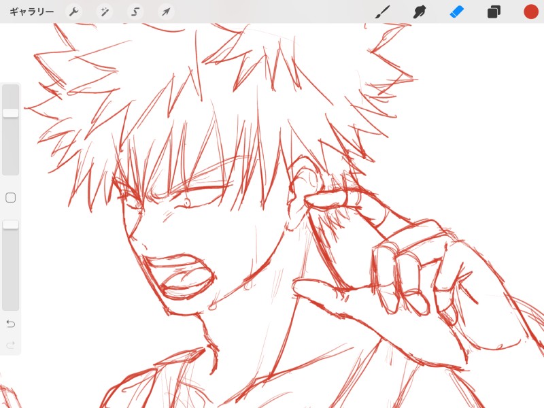The width and height of the screenshot is (544, 408).
Task: Activate the Selection S-shaped tool
Action: 135,12
